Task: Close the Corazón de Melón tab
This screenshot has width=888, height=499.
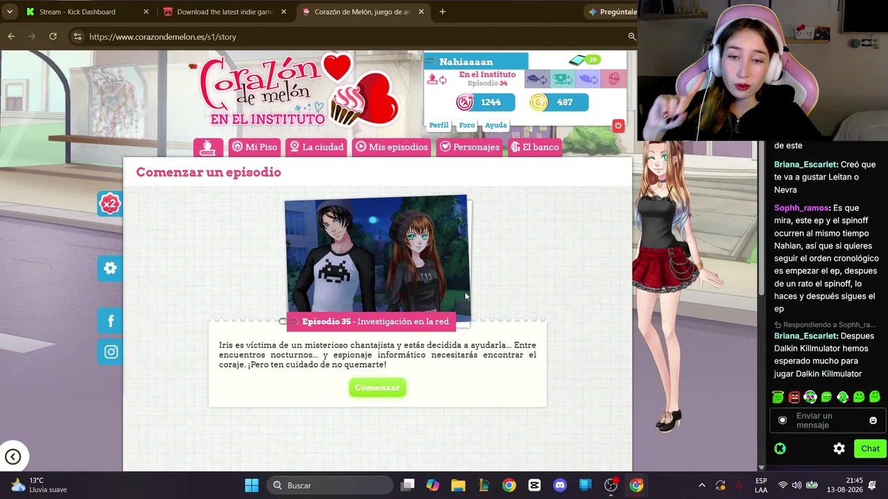Action: click(421, 12)
